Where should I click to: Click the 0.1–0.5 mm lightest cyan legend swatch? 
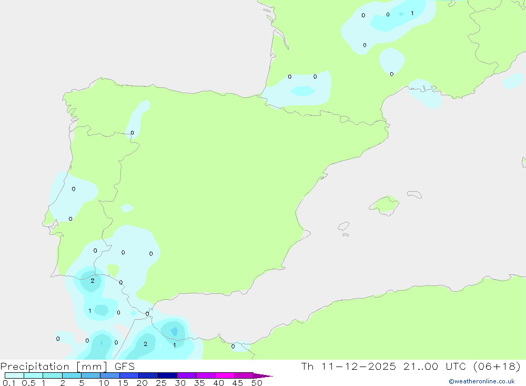pos(14,375)
